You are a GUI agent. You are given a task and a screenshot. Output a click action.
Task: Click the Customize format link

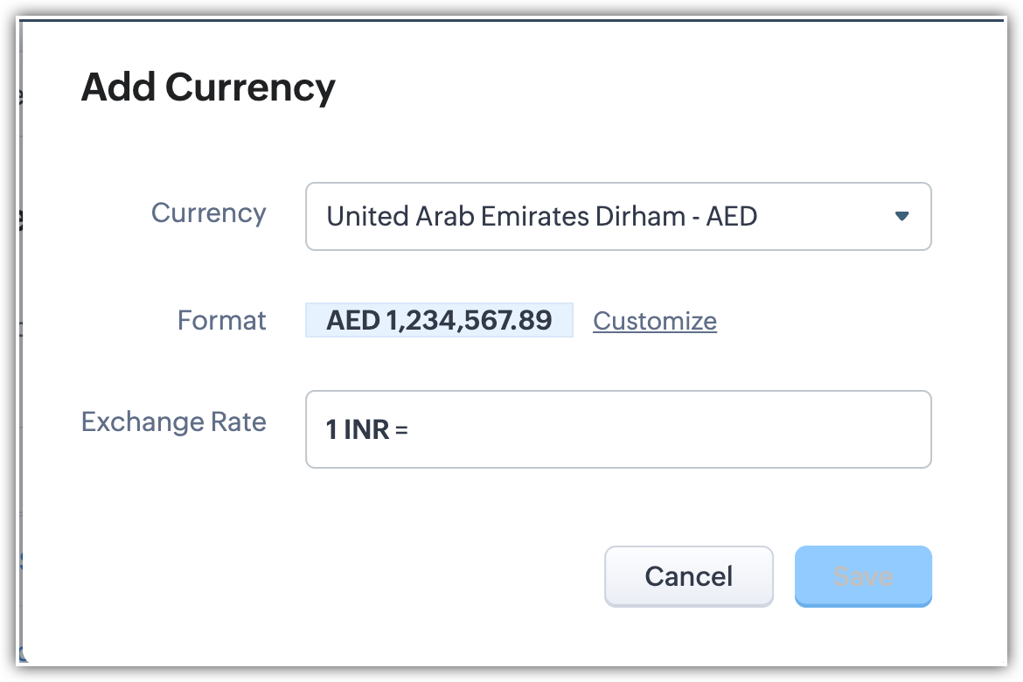coord(654,321)
